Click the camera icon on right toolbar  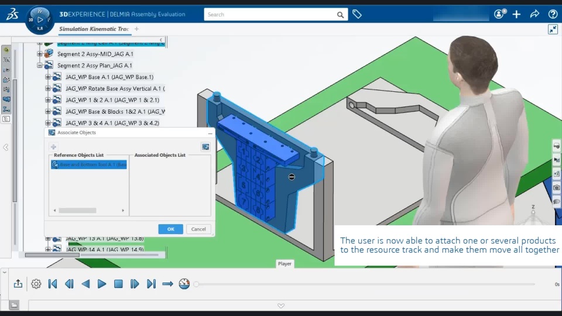556,187
